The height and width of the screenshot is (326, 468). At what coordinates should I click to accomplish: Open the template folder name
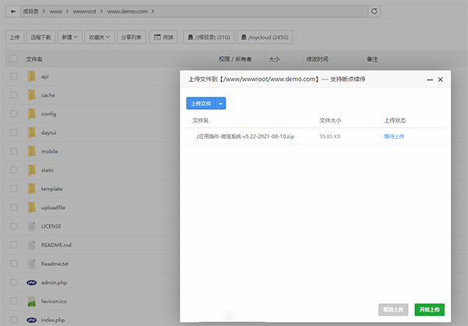52,189
